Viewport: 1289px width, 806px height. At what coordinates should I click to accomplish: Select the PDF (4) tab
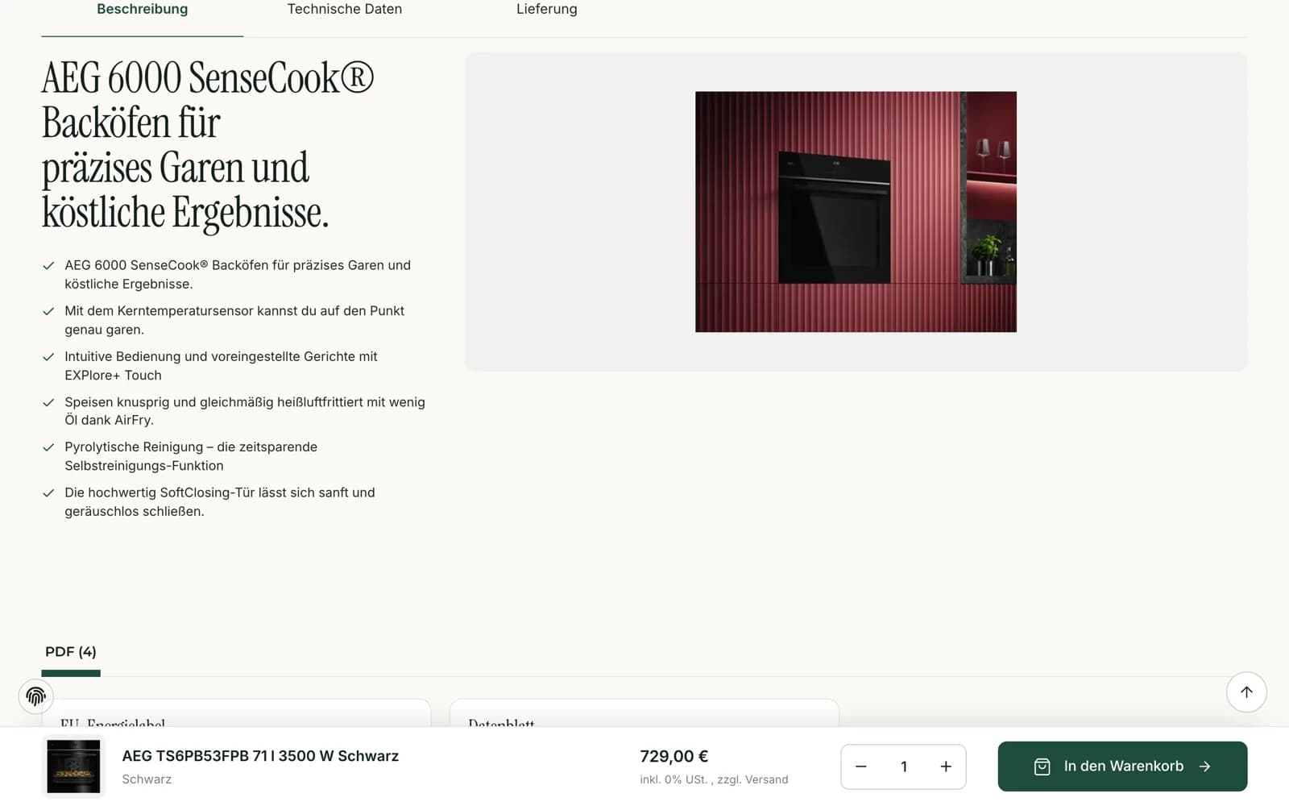[x=71, y=651]
